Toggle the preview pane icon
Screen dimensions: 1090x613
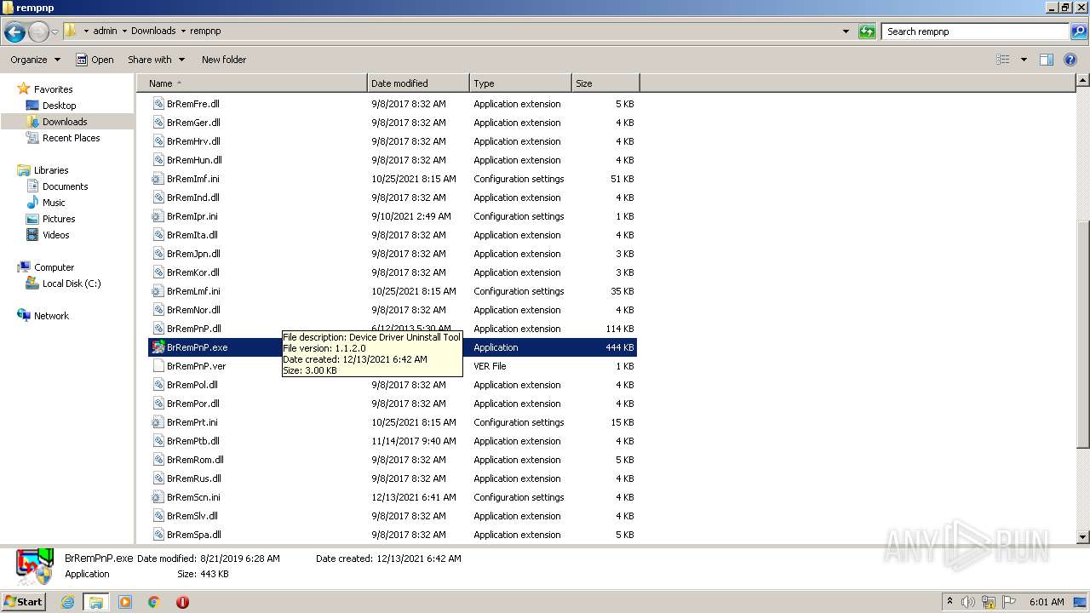point(1047,60)
